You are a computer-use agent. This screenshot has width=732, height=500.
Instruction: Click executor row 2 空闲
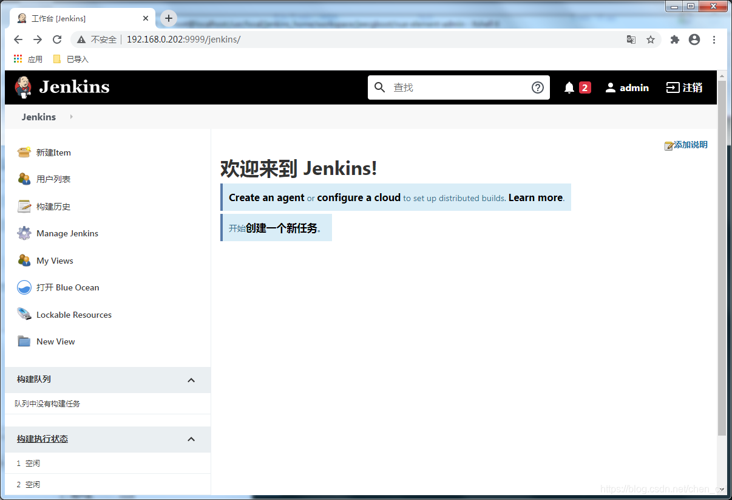click(x=107, y=484)
